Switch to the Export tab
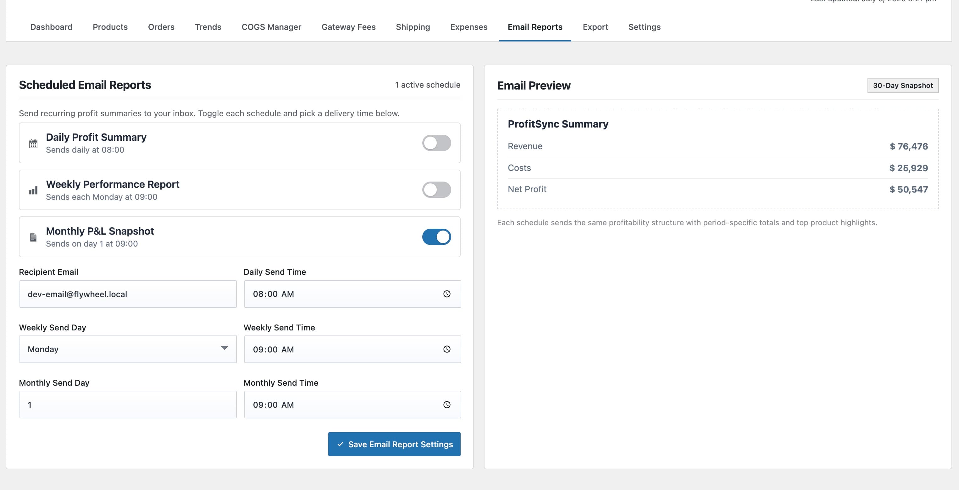 click(595, 27)
